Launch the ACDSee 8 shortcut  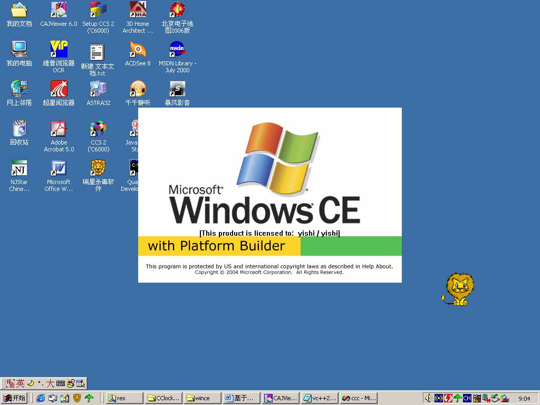pyautogui.click(x=138, y=54)
